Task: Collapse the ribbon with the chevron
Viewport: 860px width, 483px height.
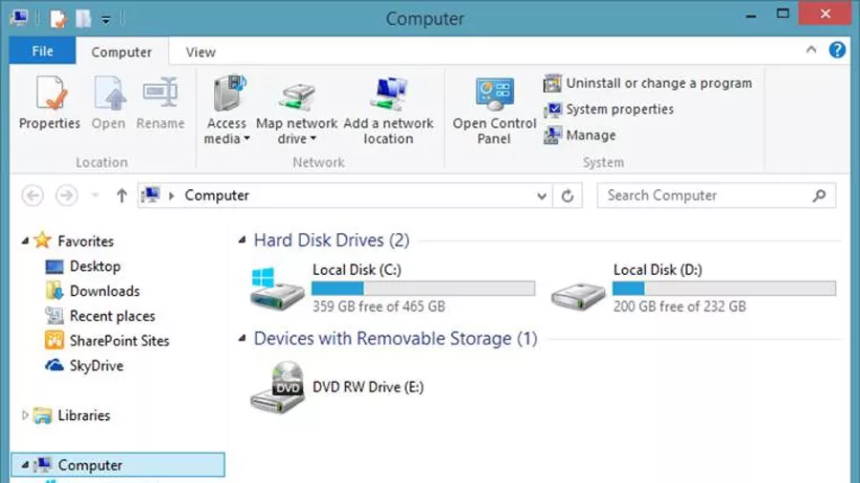Action: click(x=811, y=50)
